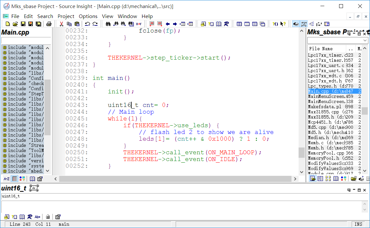
Task: Click the Save All stacked floppies icon
Action: (x=38, y=24)
